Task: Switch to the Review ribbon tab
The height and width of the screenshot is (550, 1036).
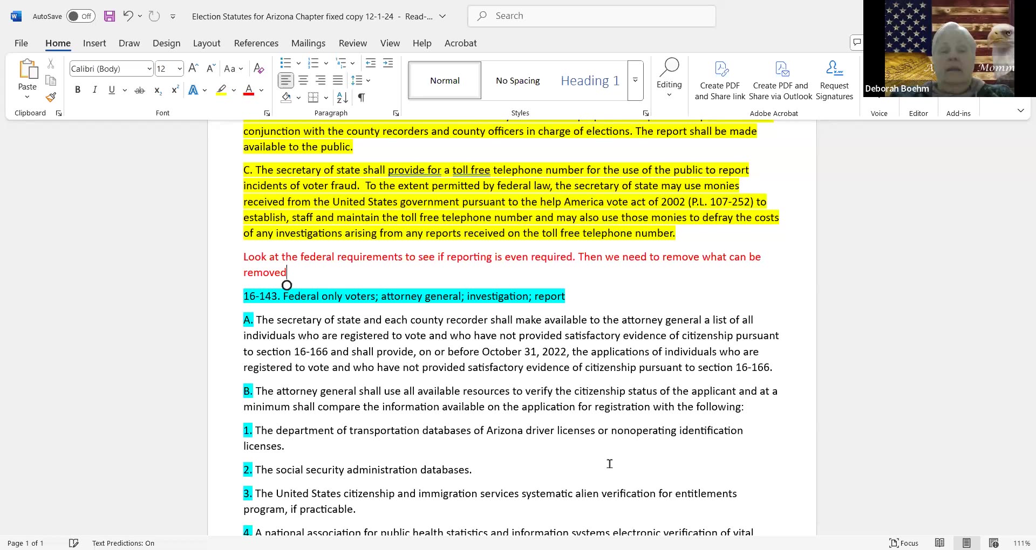Action: pos(352,43)
